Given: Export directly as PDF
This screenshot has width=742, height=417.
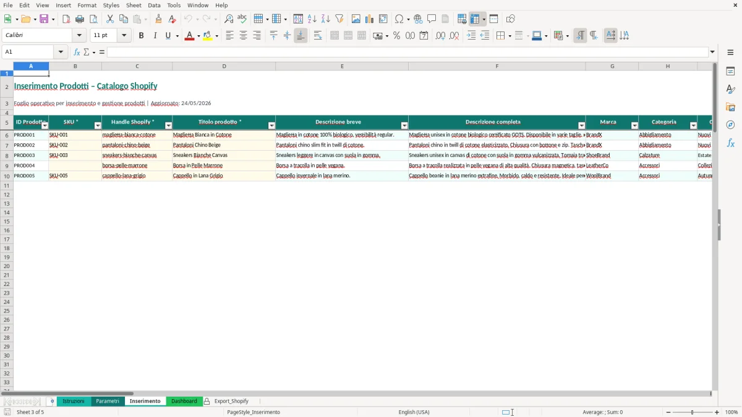Looking at the screenshot, I should pos(66,19).
